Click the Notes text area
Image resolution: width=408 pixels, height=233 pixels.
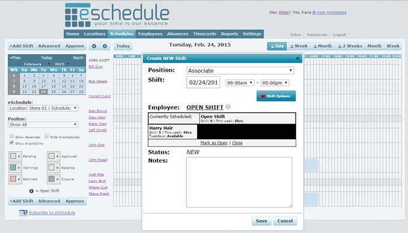coord(240,182)
